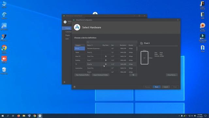
Task: Click the Next button
Action: pyautogui.click(x=156, y=87)
